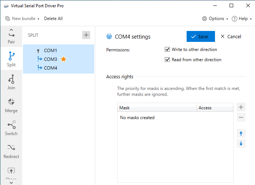
Task: Toggle Read from other direction checkbox
Action: point(167,60)
